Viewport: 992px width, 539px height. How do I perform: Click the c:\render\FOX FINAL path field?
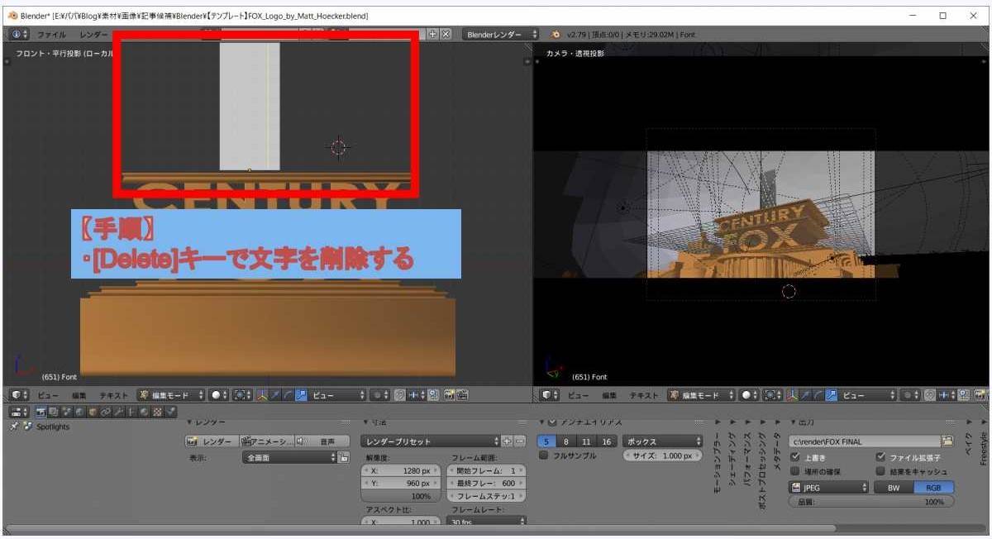(865, 441)
